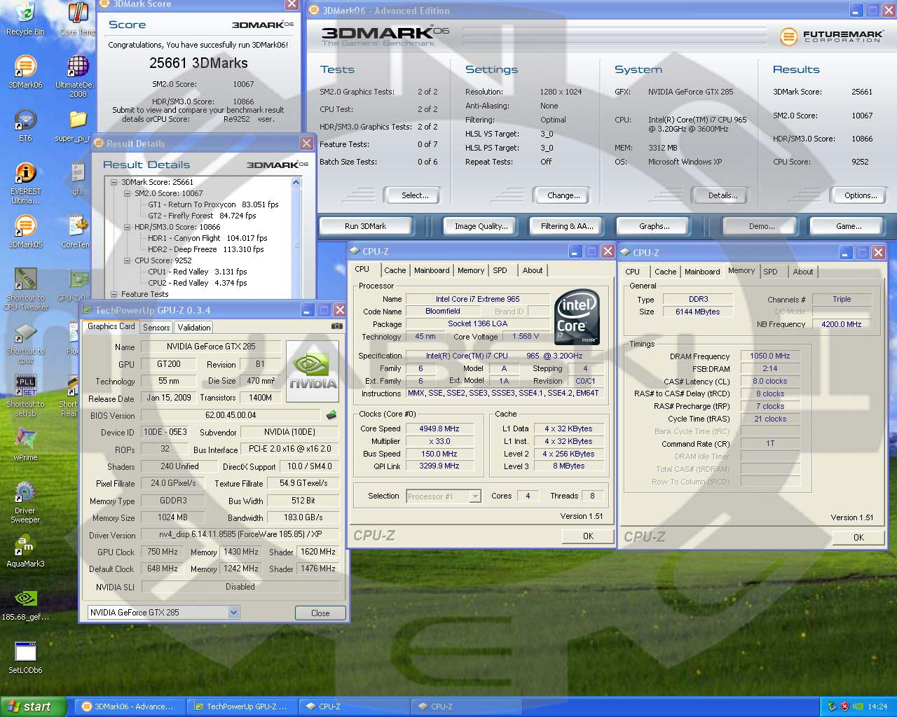Switch to GPU-Z Validation tab

tap(194, 328)
